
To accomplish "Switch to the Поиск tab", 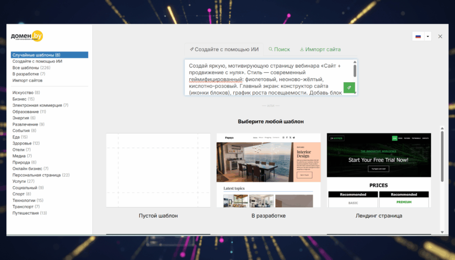I will click(x=279, y=49).
